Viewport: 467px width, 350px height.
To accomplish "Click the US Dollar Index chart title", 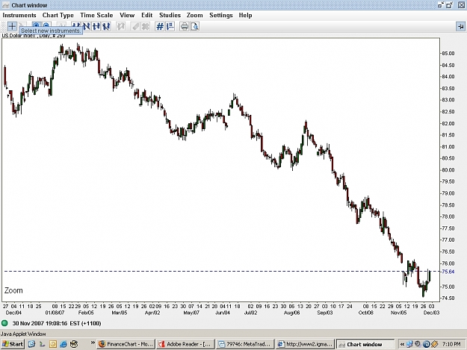I will [34, 36].
